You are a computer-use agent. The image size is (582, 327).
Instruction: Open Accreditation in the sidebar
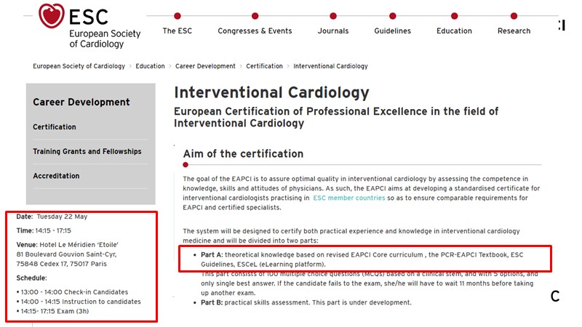(57, 177)
